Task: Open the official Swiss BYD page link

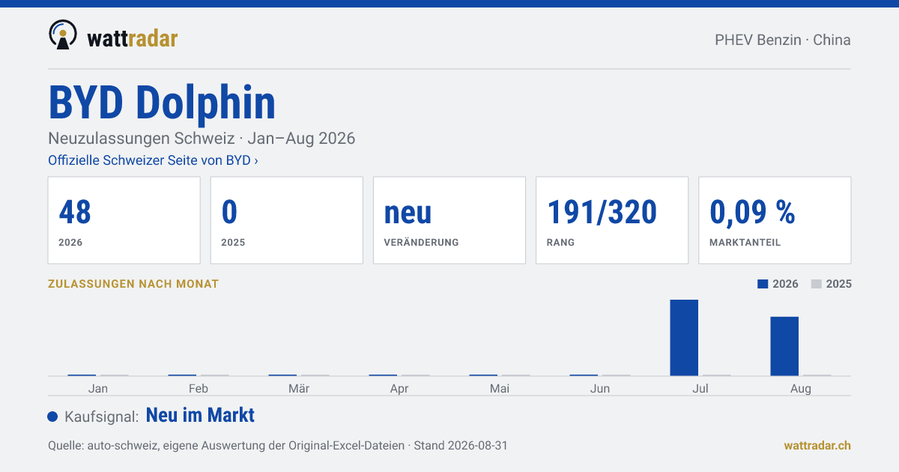Action: pyautogui.click(x=153, y=160)
